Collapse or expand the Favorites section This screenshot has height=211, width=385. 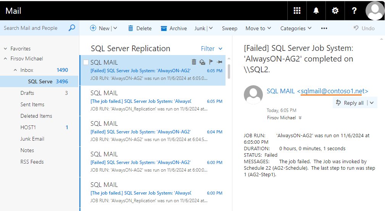pos(5,49)
